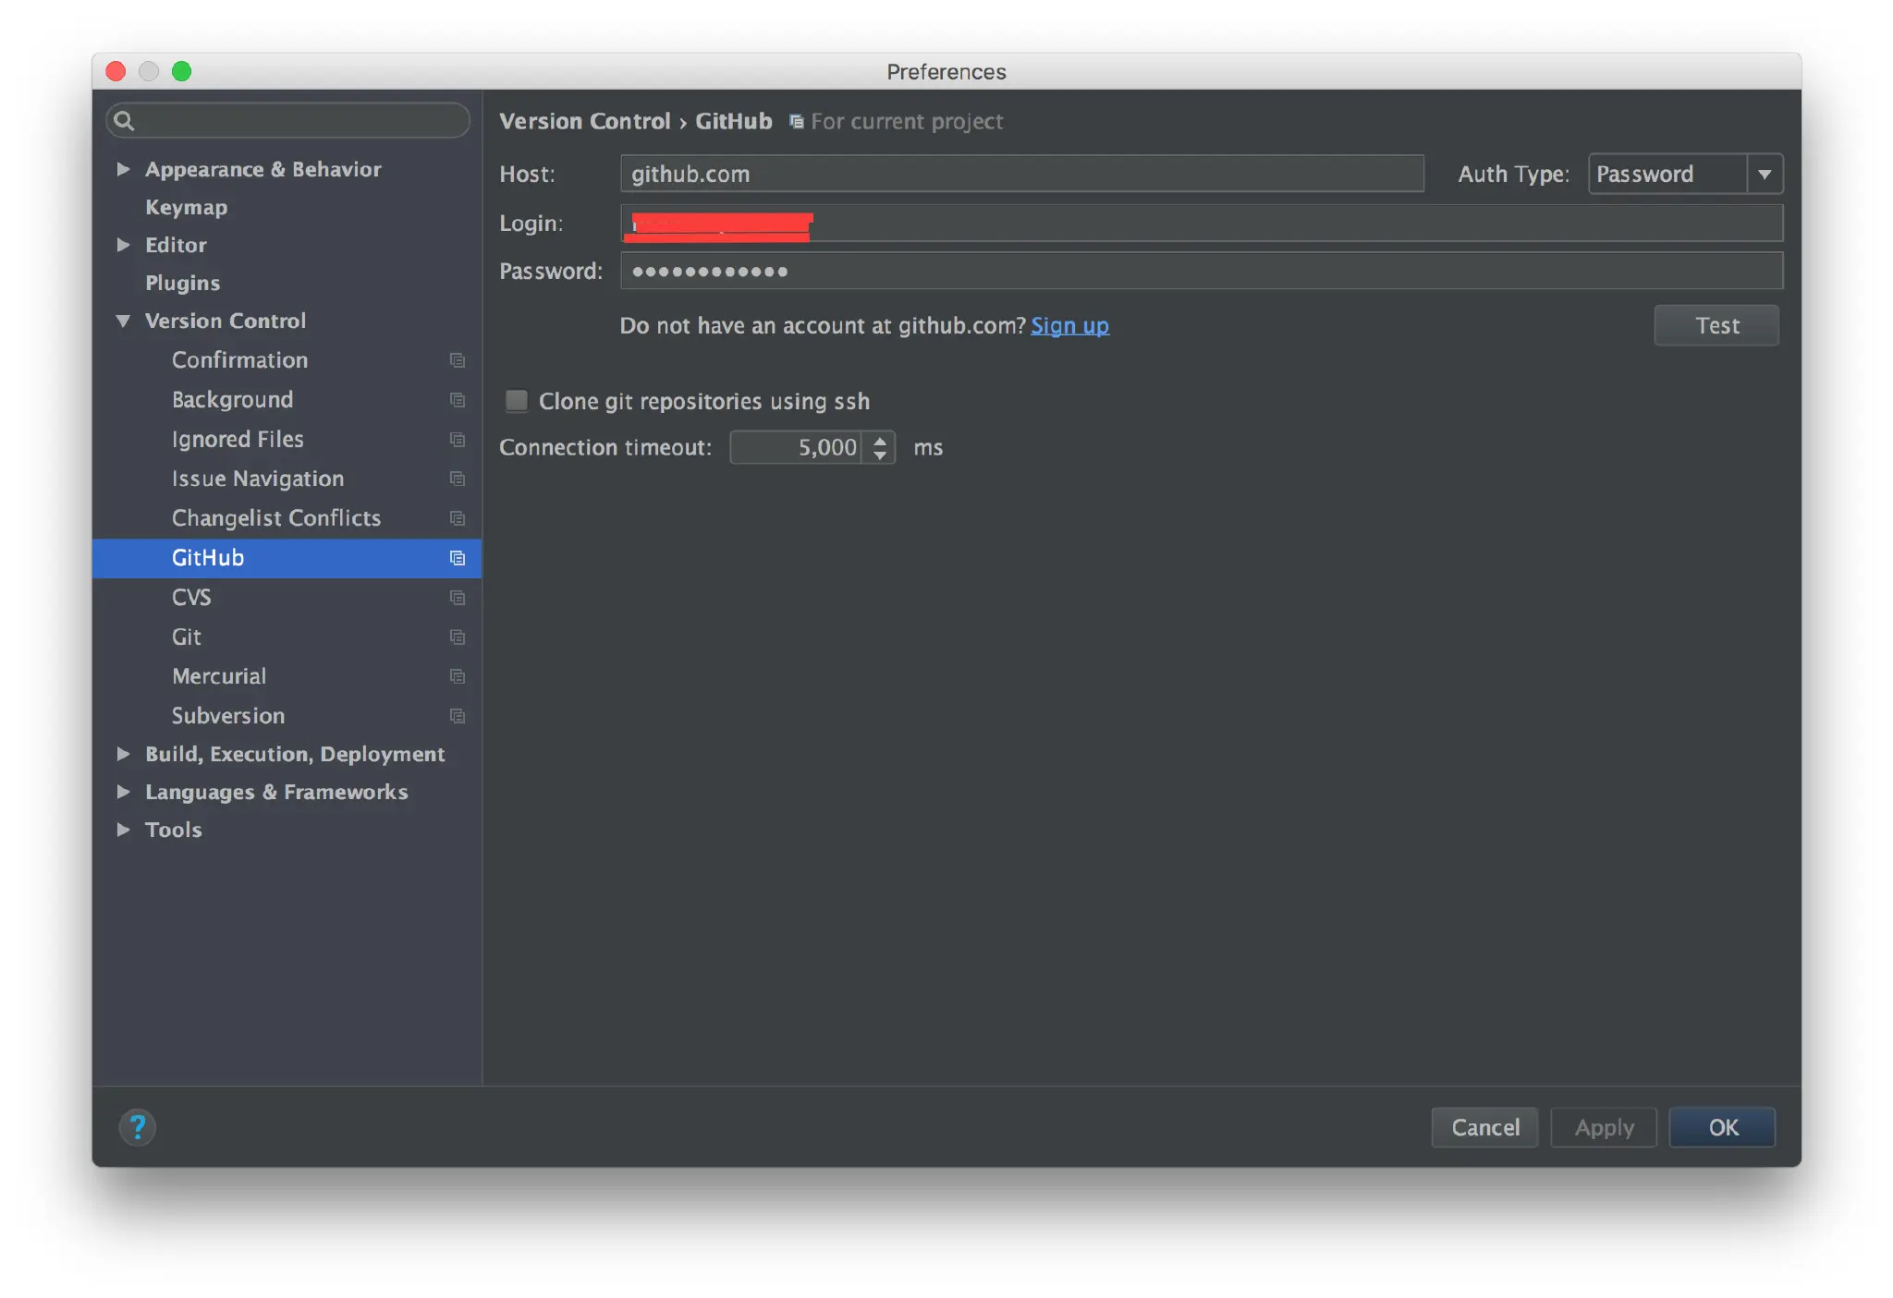
Task: Click the Cancel button
Action: pyautogui.click(x=1484, y=1127)
